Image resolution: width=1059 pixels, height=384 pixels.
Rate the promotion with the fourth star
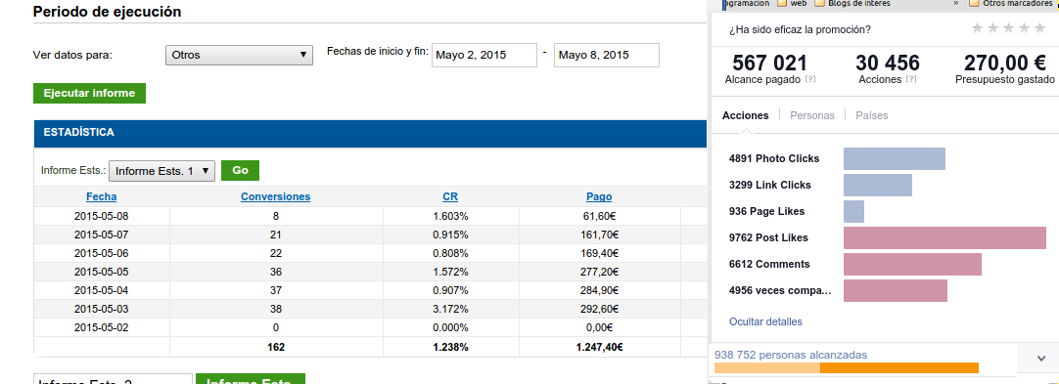[1025, 28]
